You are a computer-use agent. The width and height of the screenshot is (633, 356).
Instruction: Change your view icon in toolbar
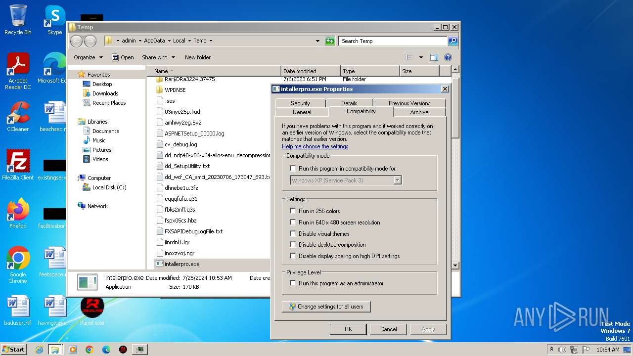click(409, 57)
